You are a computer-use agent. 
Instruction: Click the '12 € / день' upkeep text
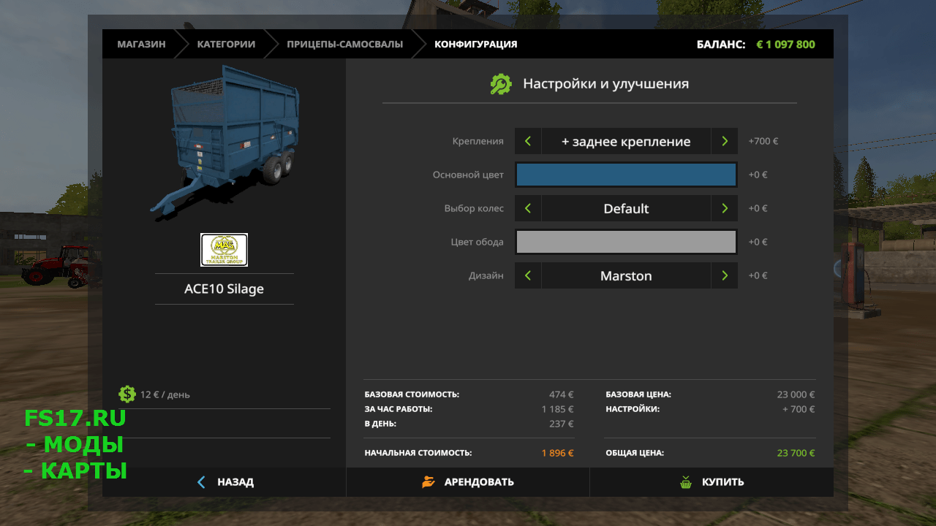point(165,394)
